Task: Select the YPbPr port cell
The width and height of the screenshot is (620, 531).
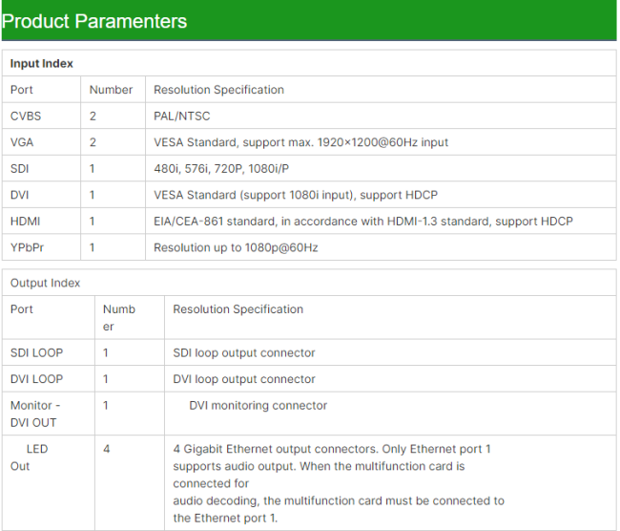Action: pos(41,247)
